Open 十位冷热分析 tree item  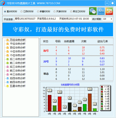pos(18,51)
